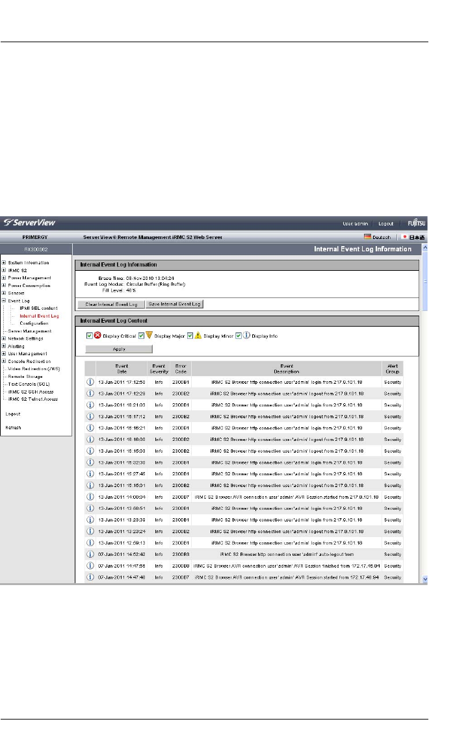Click the red Display Critical severity icon

tap(97, 335)
